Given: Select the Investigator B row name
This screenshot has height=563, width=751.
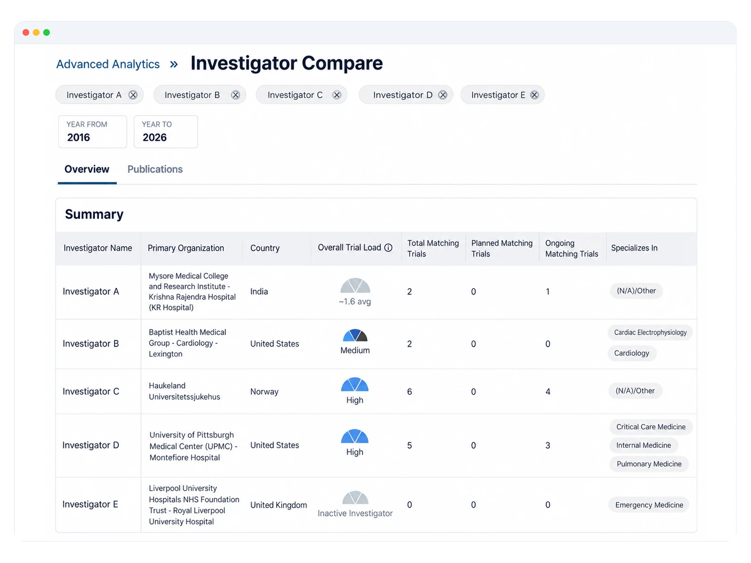Looking at the screenshot, I should tap(91, 344).
